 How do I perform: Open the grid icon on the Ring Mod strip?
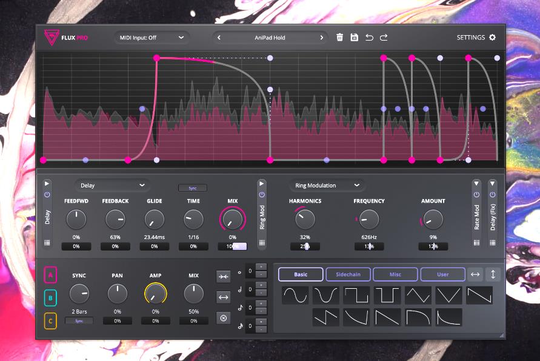tap(262, 243)
